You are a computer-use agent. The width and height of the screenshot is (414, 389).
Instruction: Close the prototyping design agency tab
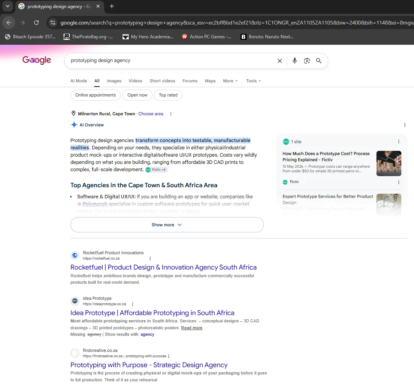[x=98, y=6]
